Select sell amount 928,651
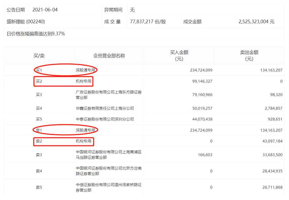The width and height of the screenshot is (289, 200). (275, 119)
